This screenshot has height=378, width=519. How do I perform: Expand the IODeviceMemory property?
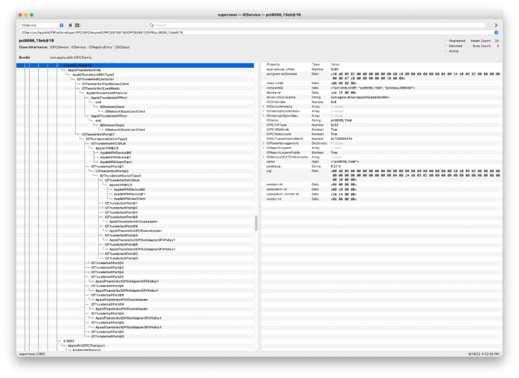(x=263, y=107)
